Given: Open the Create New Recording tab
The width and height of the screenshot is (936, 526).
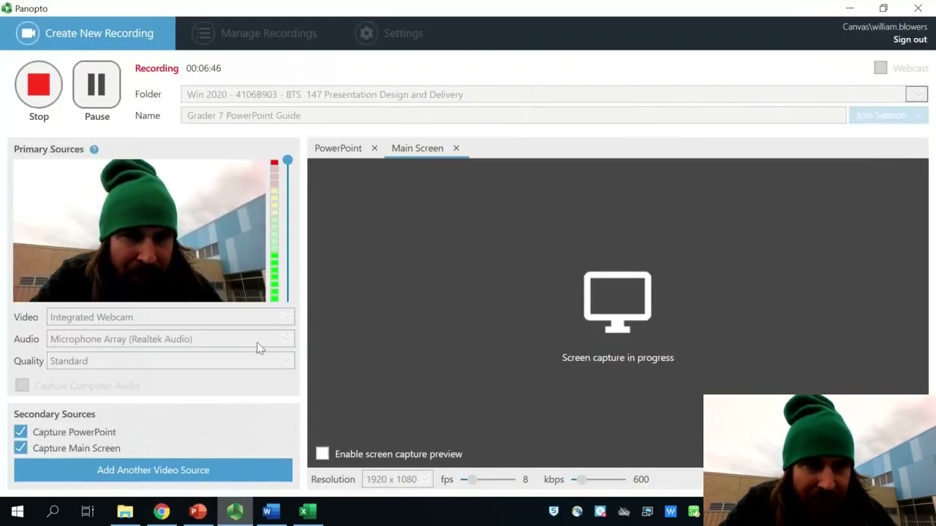Looking at the screenshot, I should 88,33.
